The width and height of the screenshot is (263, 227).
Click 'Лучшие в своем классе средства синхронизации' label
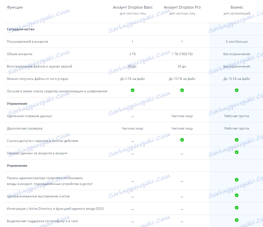click(57, 91)
